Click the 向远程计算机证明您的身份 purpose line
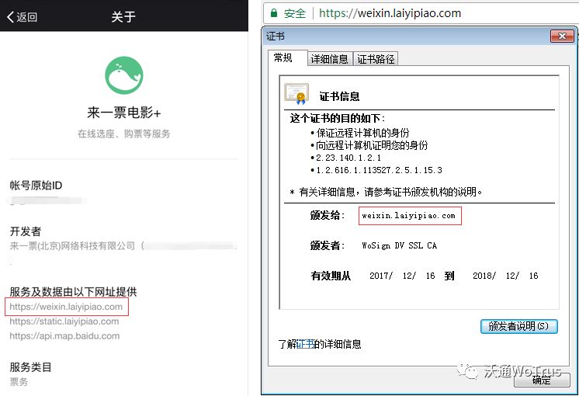The height and width of the screenshot is (396, 579). 372,145
